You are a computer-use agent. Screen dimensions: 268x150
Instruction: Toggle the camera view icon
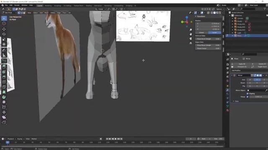click(191, 39)
